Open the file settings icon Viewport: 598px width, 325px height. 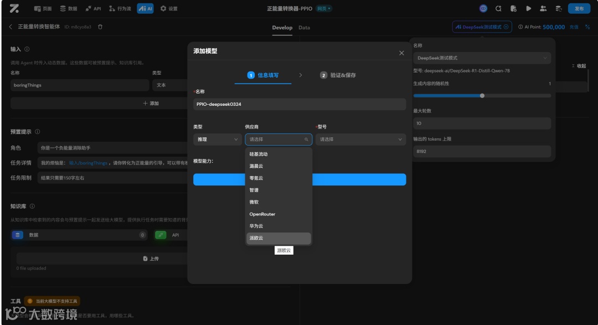513,8
